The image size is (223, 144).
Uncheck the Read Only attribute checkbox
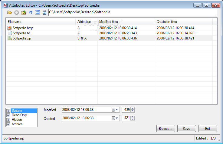coord(8,115)
